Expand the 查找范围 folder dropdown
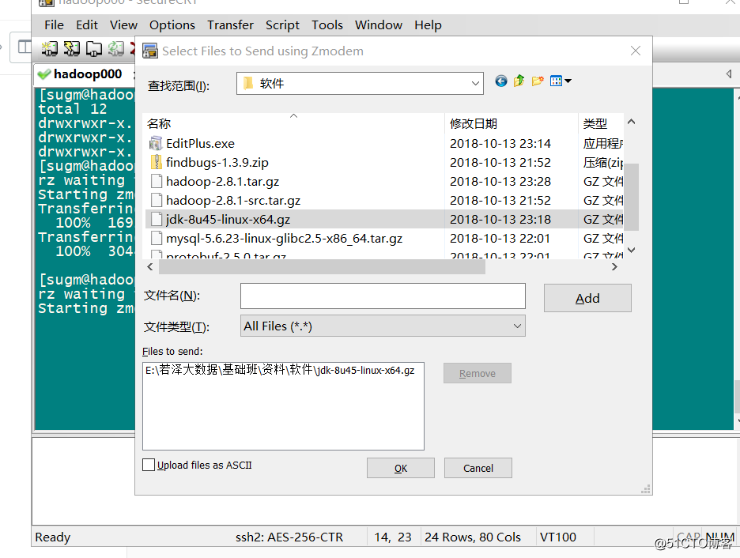740x558 pixels. (x=475, y=84)
